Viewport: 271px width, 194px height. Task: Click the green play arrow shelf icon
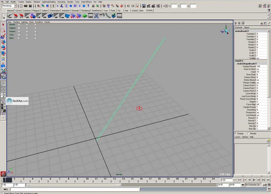[x=85, y=16]
